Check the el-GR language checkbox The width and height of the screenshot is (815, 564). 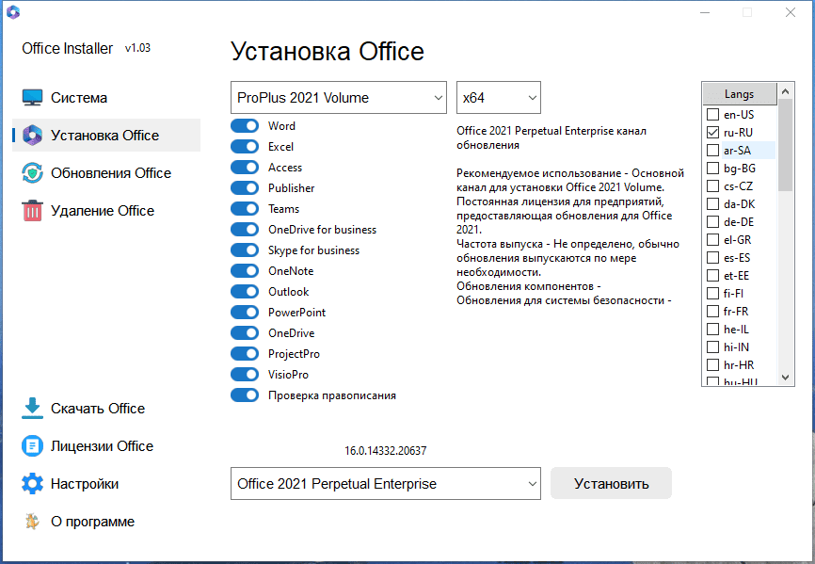click(713, 240)
